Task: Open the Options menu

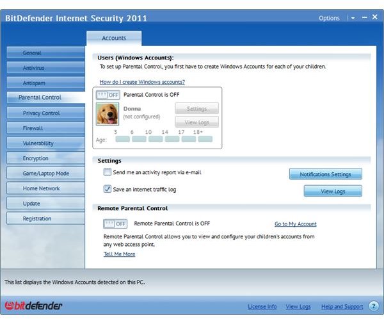Action: [x=329, y=18]
